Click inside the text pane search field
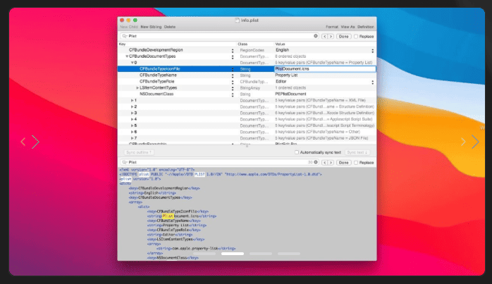The width and height of the screenshot is (492, 284). (x=220, y=162)
